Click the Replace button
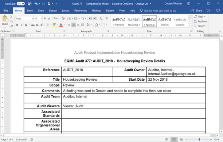Viewport: 223px width, 142px height. pos(200,22)
